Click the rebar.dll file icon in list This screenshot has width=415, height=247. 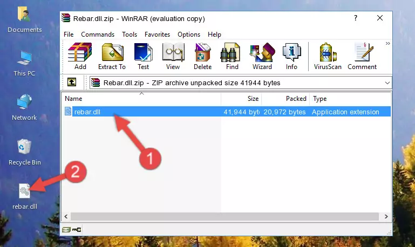point(68,111)
